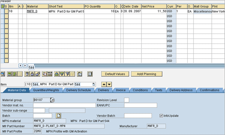Screen dimensions: 225x135
Task: Click the Material column header
Action: point(37,6)
